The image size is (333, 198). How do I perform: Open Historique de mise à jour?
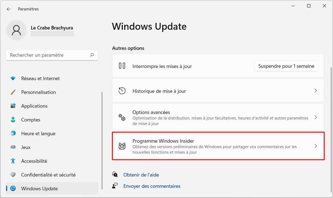tap(218, 91)
